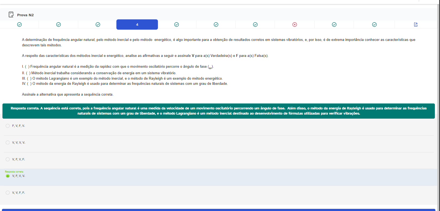Pick the answer option V, F, V, F.
Screen dimensions: 440x211
point(8,160)
